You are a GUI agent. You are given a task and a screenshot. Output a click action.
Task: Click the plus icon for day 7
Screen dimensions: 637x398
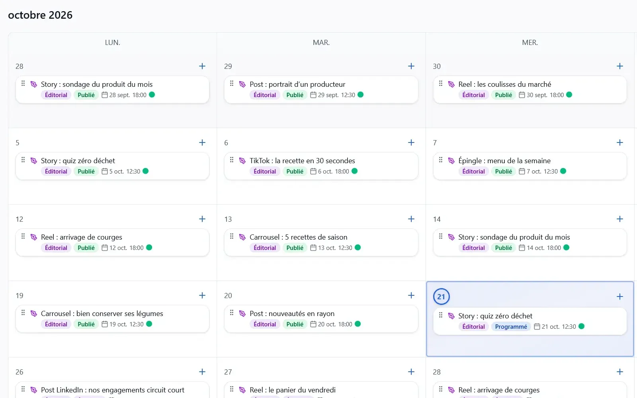click(x=620, y=142)
